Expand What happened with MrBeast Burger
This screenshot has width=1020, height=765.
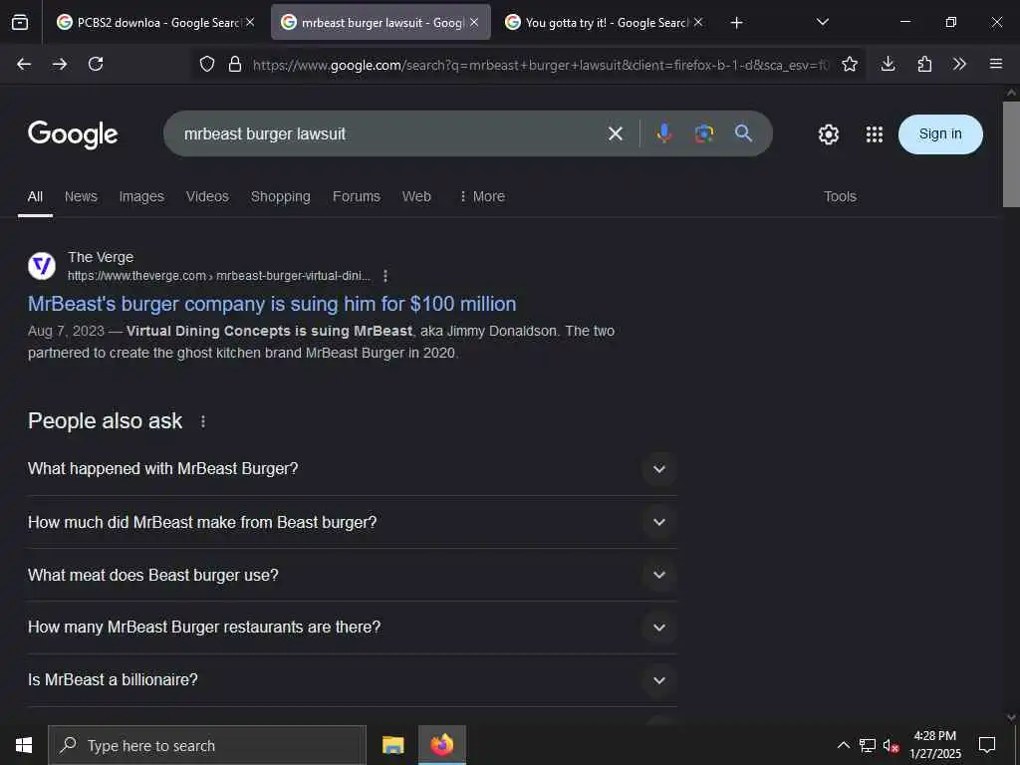pyautogui.click(x=352, y=469)
